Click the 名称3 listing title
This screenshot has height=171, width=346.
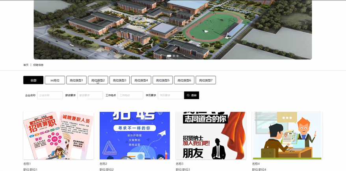coord(180,164)
